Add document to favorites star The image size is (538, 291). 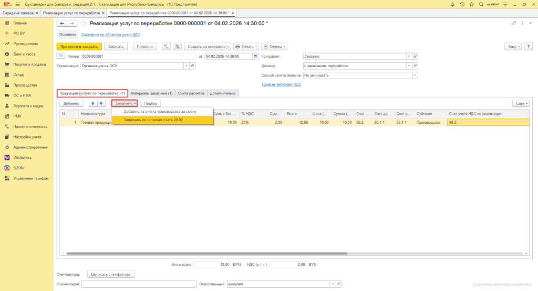point(84,23)
